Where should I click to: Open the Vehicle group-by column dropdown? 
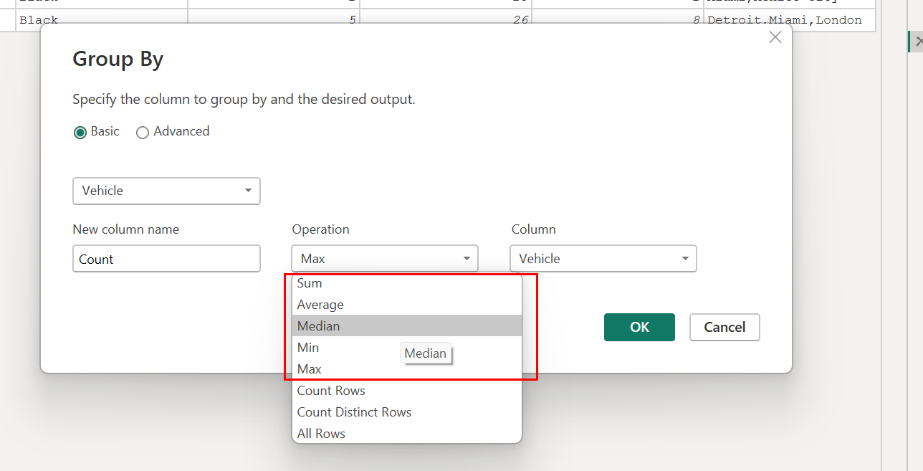click(166, 191)
